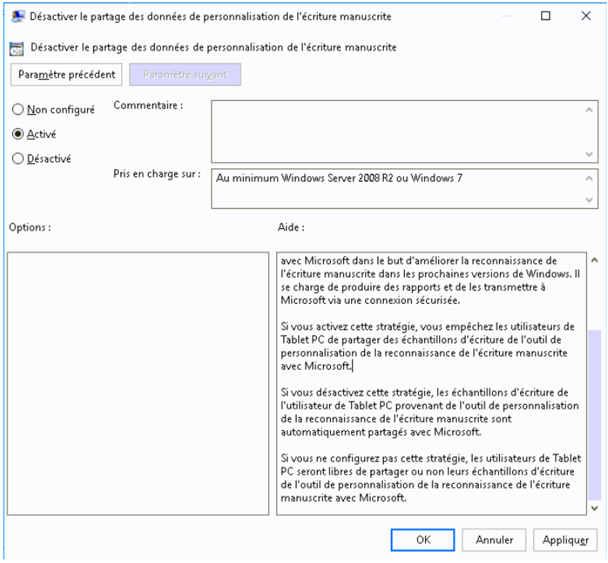This screenshot has height=563, width=608.
Task: Confirm the policy with OK
Action: [x=423, y=540]
